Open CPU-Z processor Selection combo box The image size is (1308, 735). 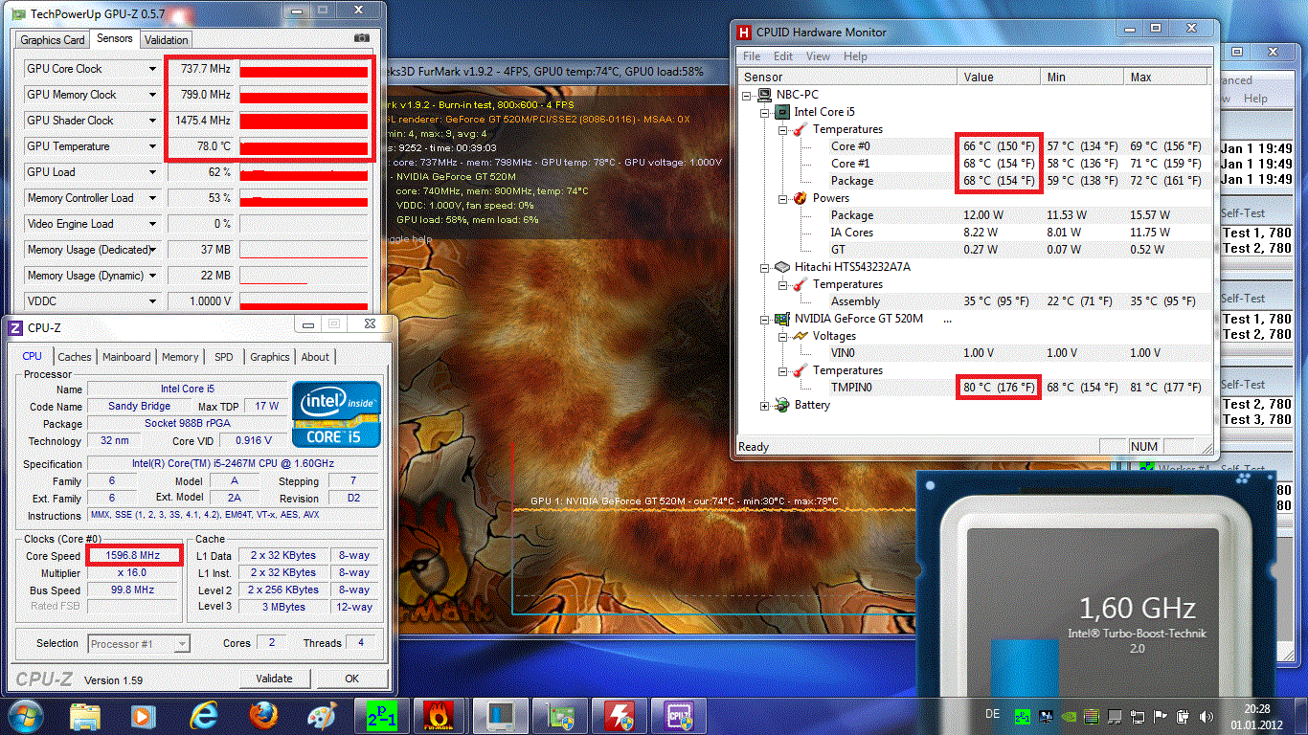(x=139, y=644)
